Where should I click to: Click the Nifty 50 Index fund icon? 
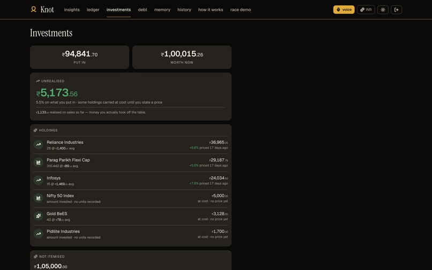coord(38,198)
